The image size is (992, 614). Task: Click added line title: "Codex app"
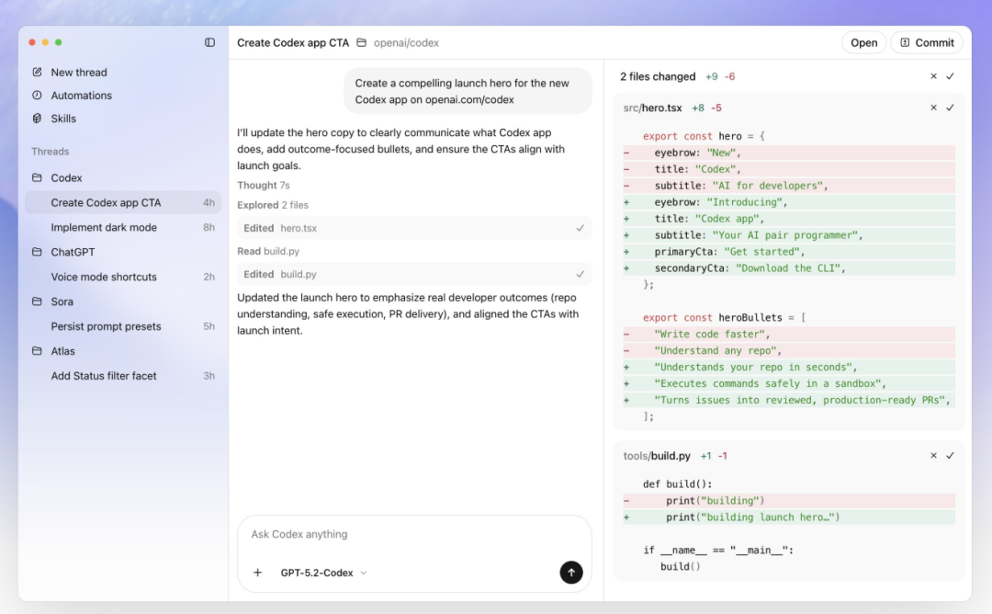coord(789,219)
